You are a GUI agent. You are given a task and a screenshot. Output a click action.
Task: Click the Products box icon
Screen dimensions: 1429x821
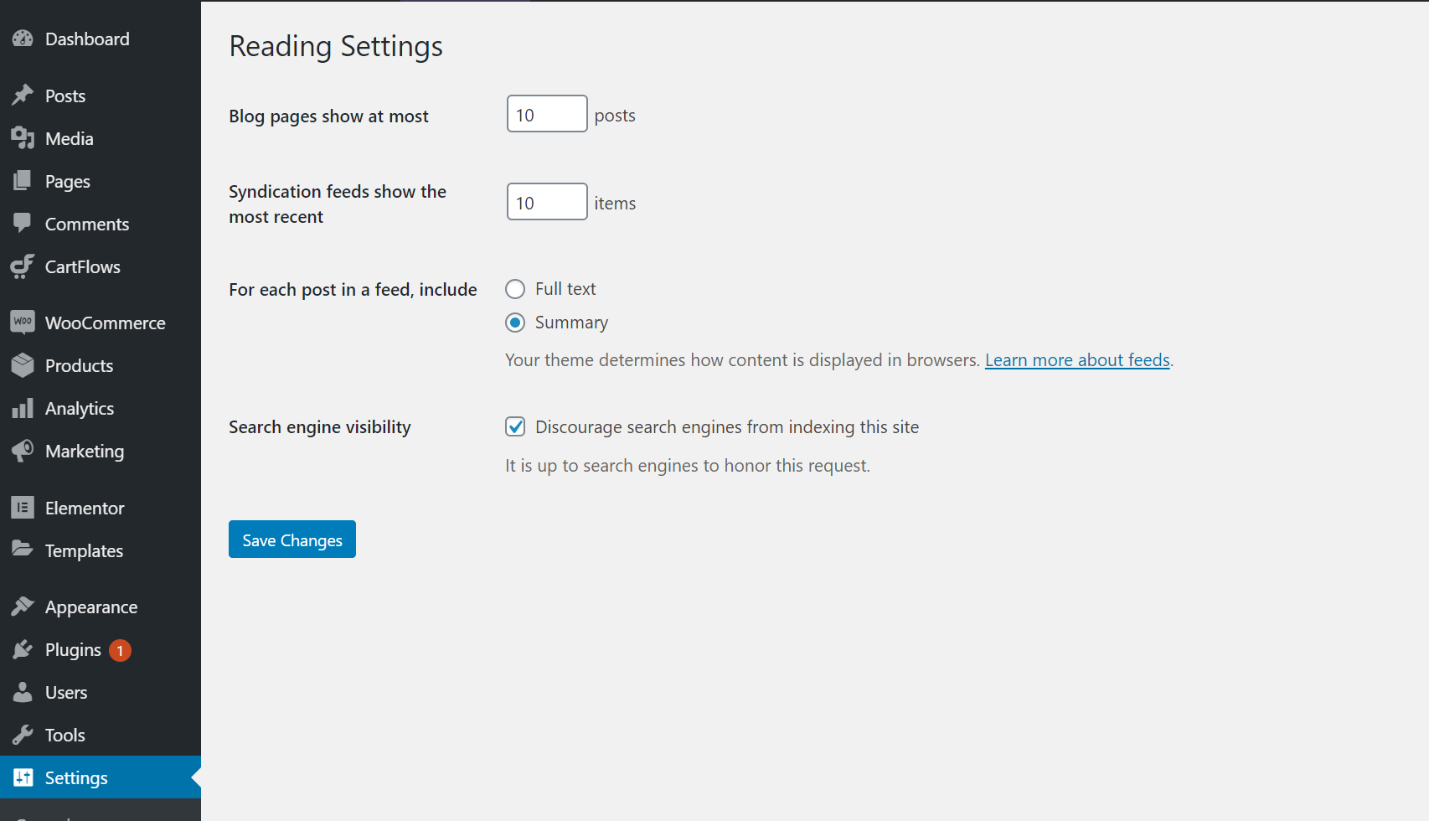pyautogui.click(x=23, y=365)
